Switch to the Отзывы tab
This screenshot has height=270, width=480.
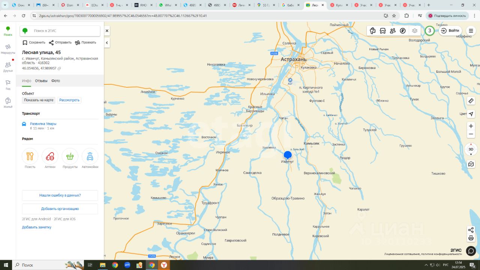(41, 81)
